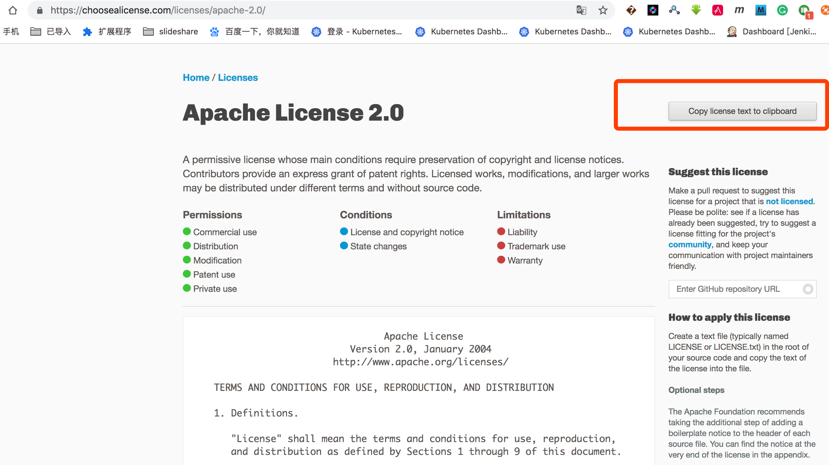Click the Suggest this license heading

click(x=718, y=172)
